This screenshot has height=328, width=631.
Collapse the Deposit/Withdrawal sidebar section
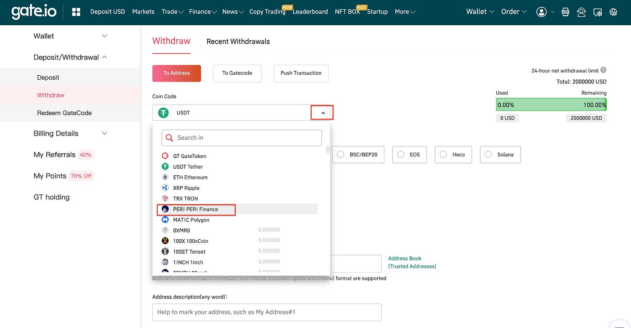105,57
